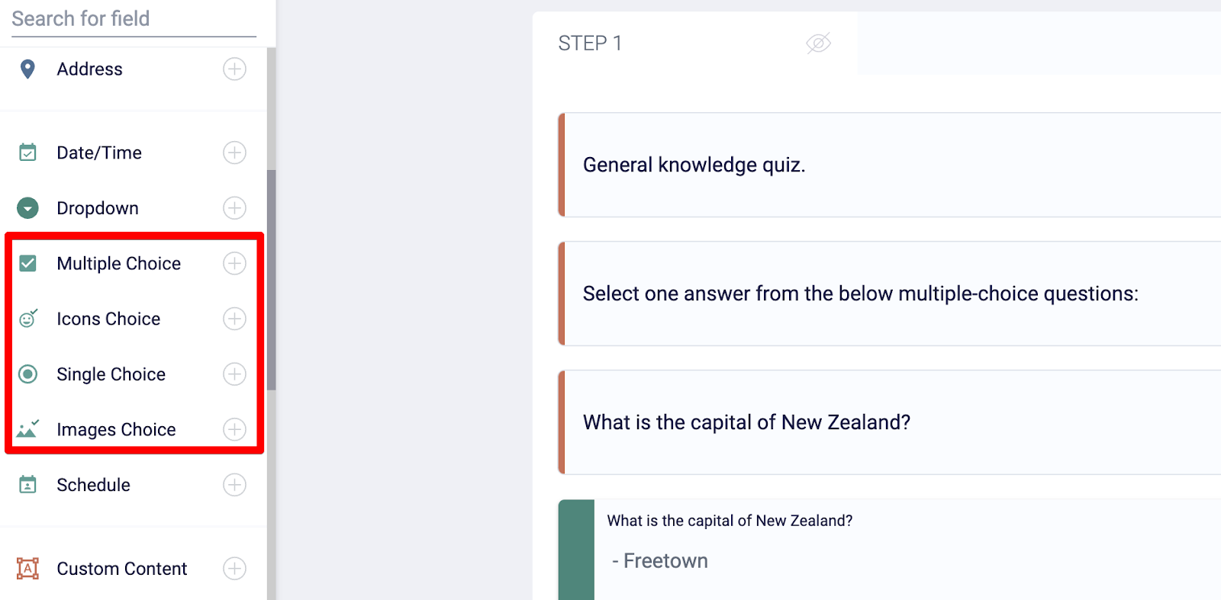Add an Images Choice field
Image resolution: width=1221 pixels, height=600 pixels.
click(234, 429)
